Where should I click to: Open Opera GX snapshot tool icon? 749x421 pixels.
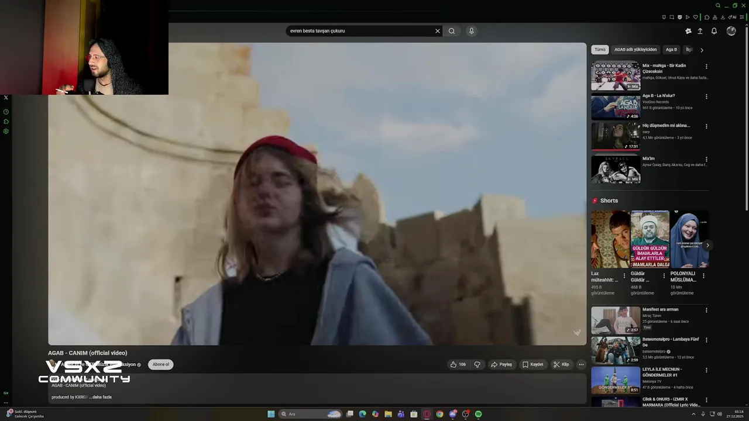pos(672,17)
